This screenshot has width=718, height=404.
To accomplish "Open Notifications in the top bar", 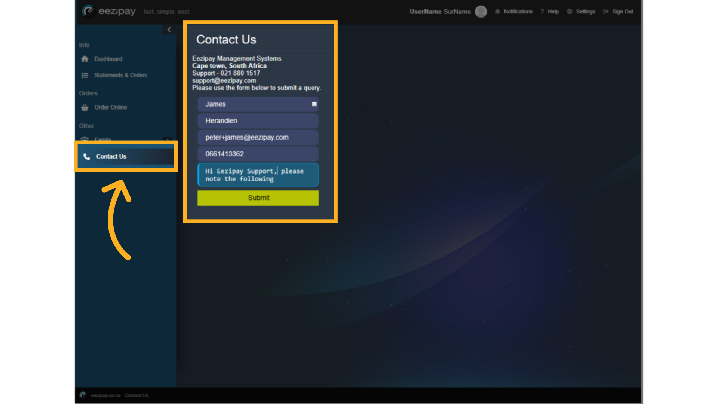I will point(518,12).
